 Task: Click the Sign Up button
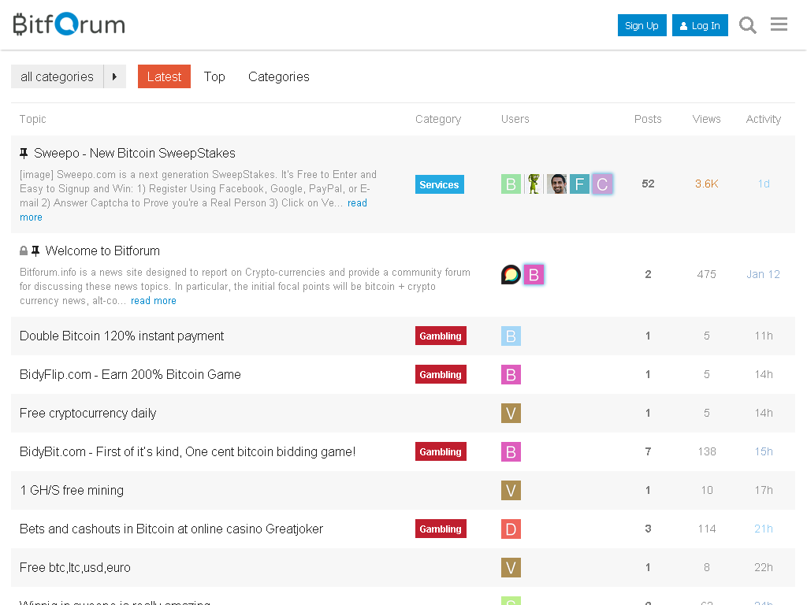tap(642, 25)
